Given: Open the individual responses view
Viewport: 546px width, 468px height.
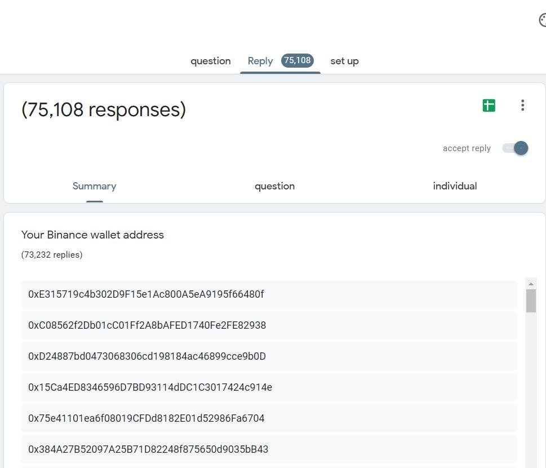Looking at the screenshot, I should (455, 186).
